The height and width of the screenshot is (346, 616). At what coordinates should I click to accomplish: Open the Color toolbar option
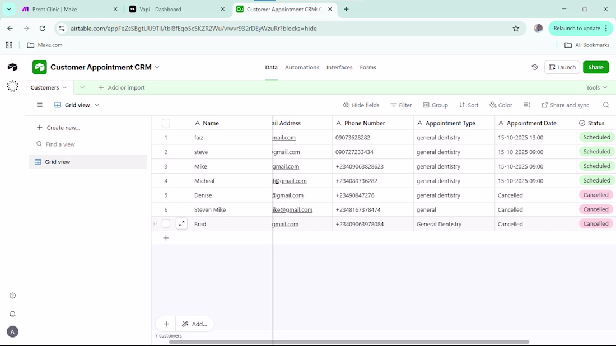[501, 105]
